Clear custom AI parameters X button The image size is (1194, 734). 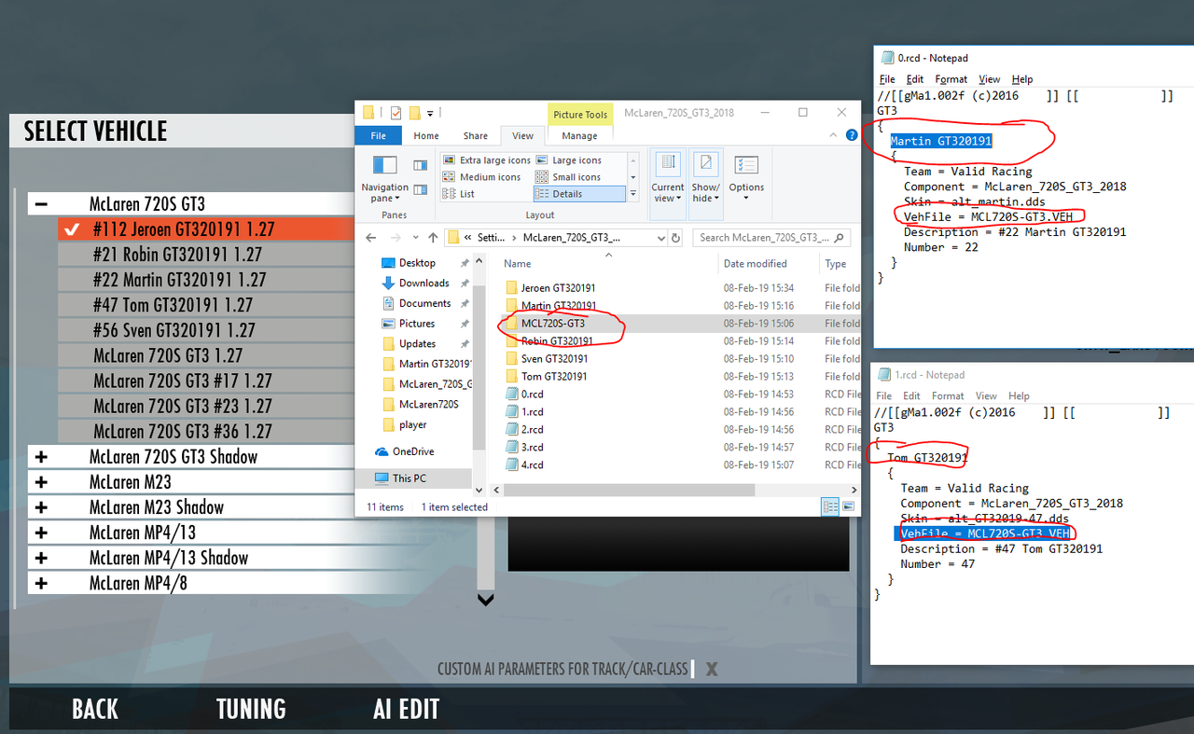click(712, 669)
